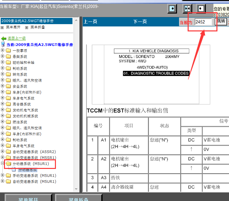Expand the 一般事项 tree node
The width and height of the screenshot is (229, 201).
point(2,50)
